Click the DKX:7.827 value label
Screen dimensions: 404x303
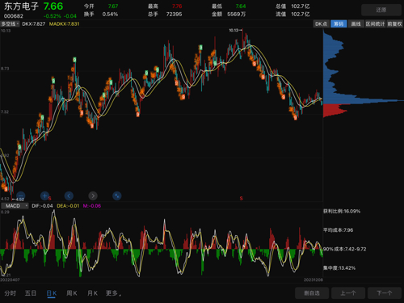34,24
